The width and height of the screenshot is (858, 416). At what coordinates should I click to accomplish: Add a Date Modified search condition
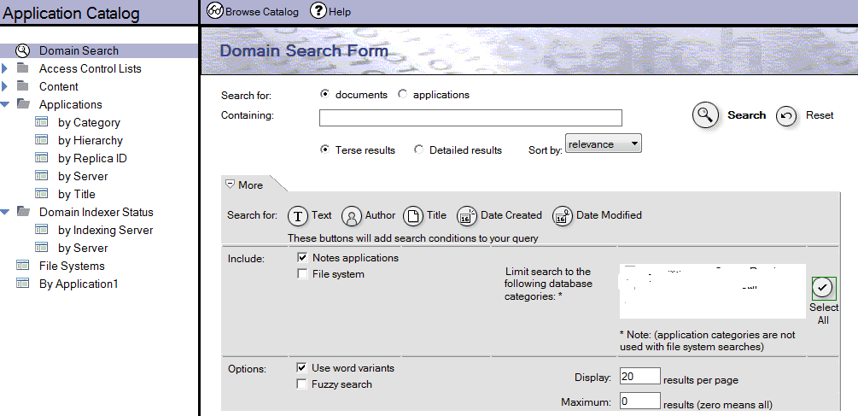[x=563, y=216]
